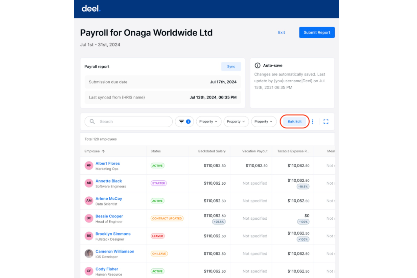This screenshot has height=278, width=417.
Task: Open Arlene McCoy employee link
Action: pyautogui.click(x=109, y=199)
